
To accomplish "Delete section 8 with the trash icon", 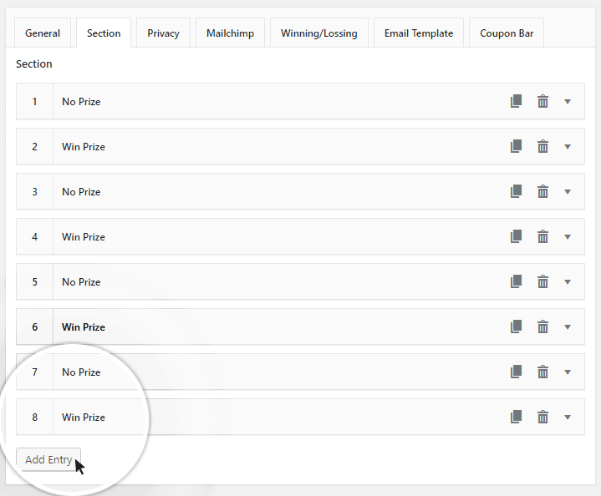I will 542,417.
